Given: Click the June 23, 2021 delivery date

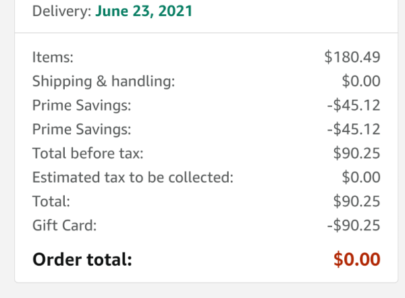Looking at the screenshot, I should [x=144, y=11].
